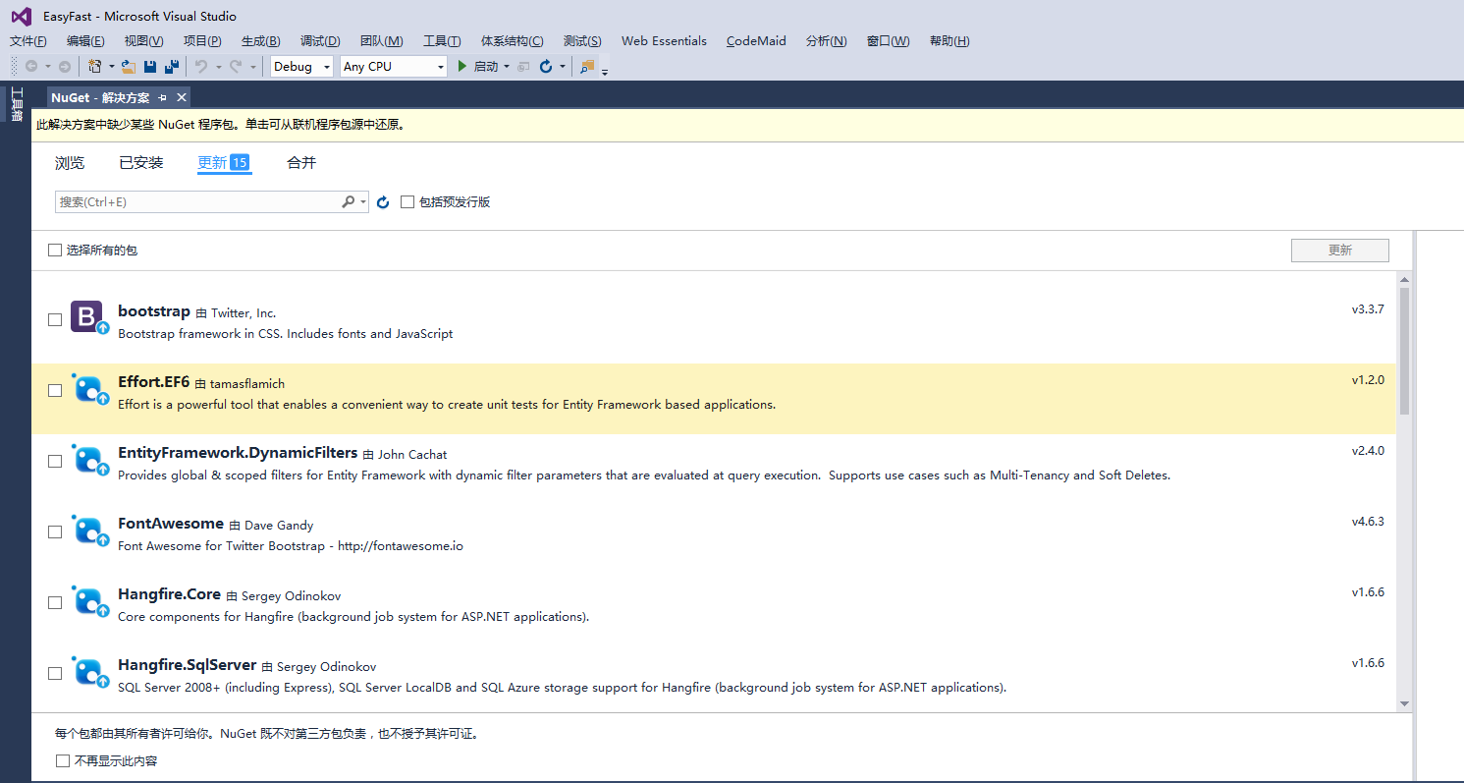Click the package list scroll down arrow
Image resolution: width=1464 pixels, height=783 pixels.
tap(1404, 703)
